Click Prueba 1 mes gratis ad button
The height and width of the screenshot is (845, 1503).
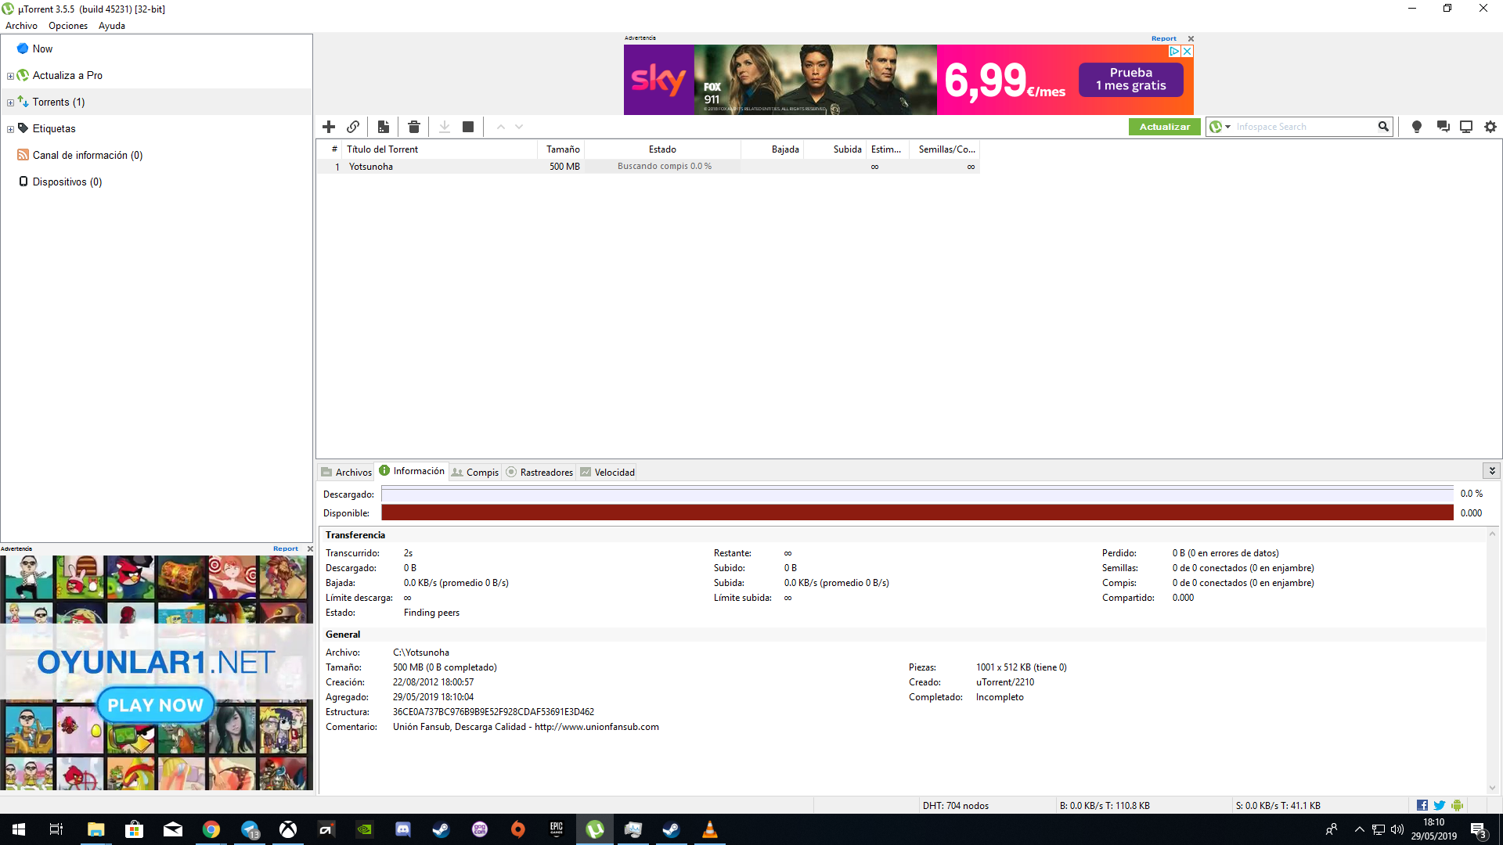pos(1130,79)
